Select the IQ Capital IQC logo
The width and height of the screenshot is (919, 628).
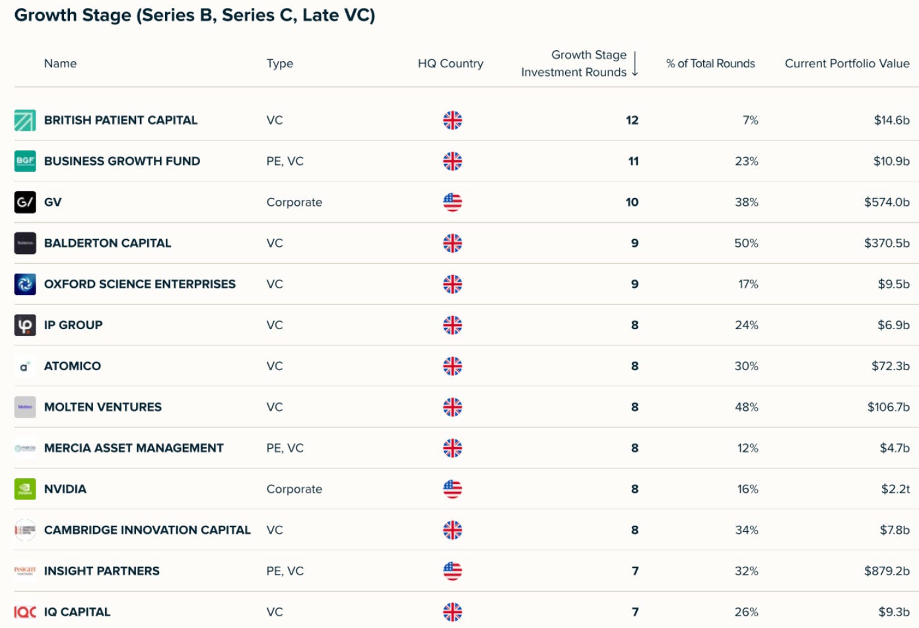click(x=25, y=612)
